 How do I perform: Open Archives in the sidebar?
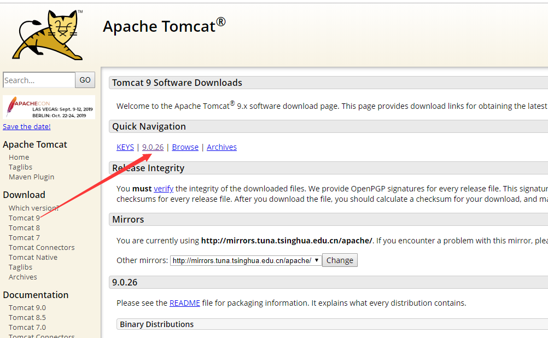coord(23,277)
